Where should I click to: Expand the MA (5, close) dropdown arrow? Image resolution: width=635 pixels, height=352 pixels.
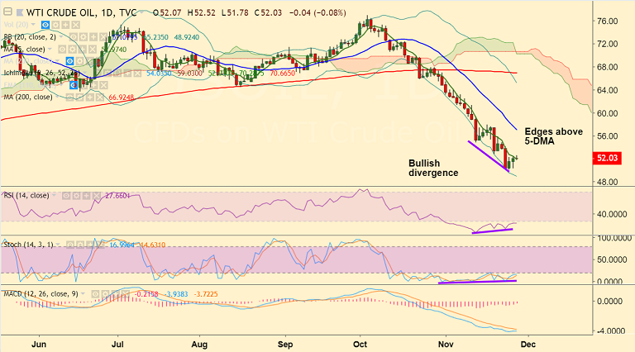(x=50, y=49)
